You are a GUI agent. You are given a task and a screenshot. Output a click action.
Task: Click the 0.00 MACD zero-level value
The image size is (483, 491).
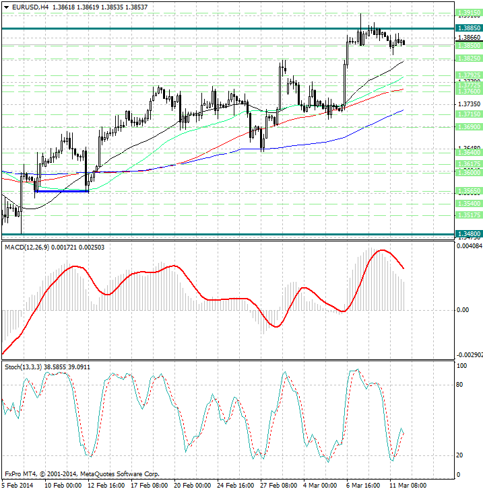pos(463,310)
